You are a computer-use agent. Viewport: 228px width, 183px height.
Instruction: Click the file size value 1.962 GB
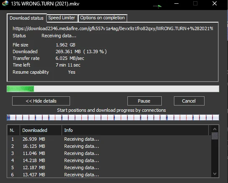[x=65, y=45]
